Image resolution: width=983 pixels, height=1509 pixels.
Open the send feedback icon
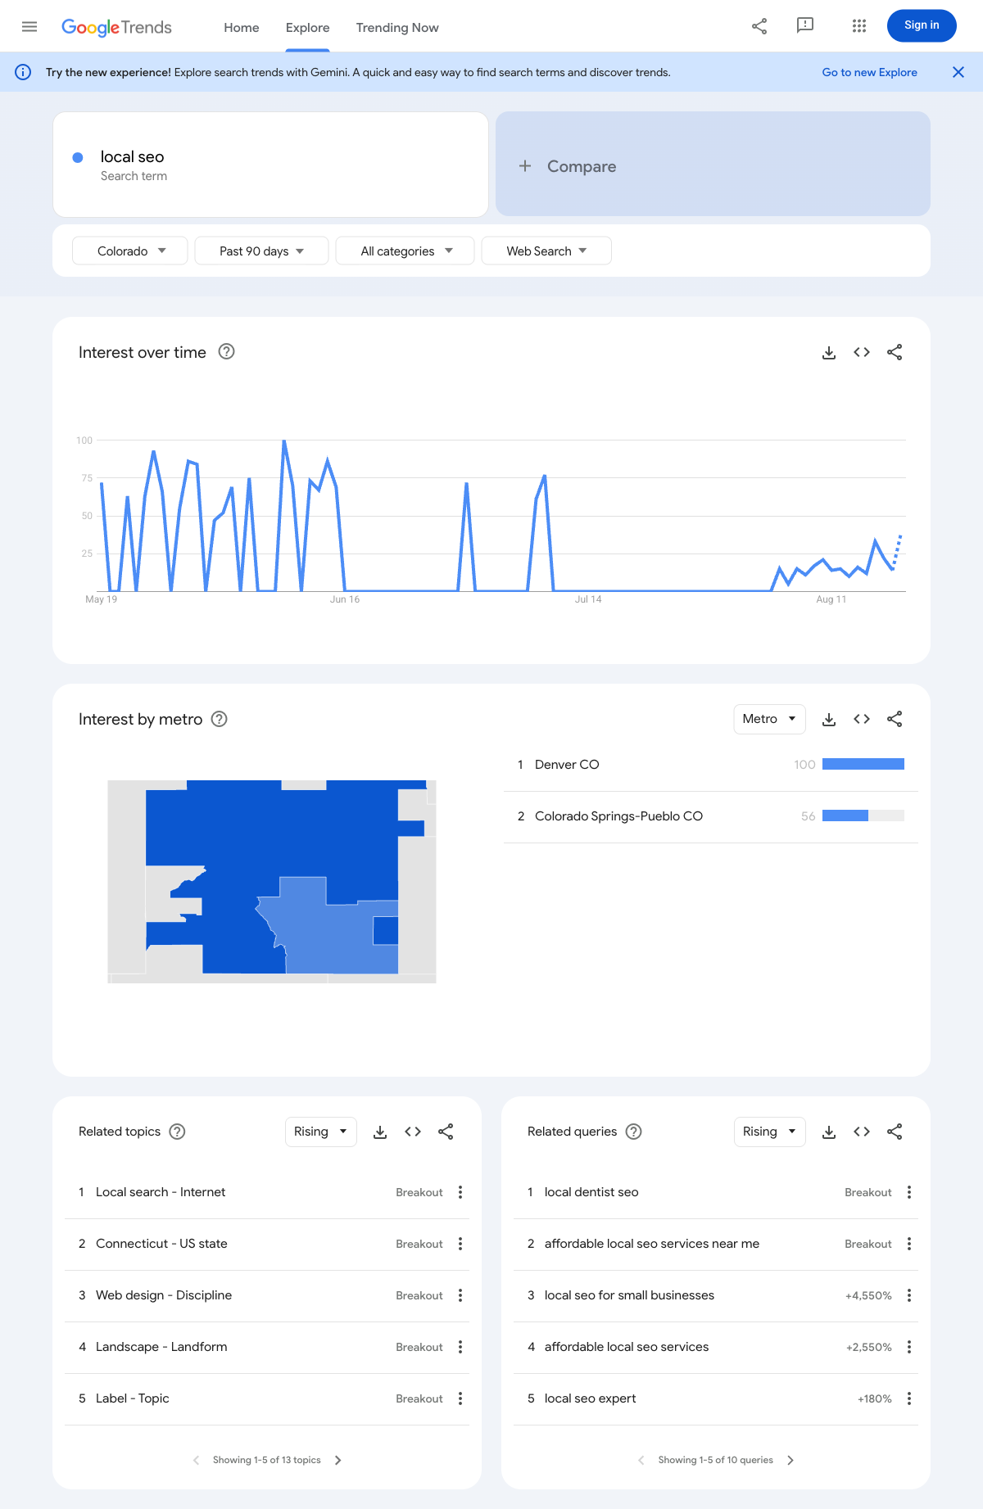[805, 25]
